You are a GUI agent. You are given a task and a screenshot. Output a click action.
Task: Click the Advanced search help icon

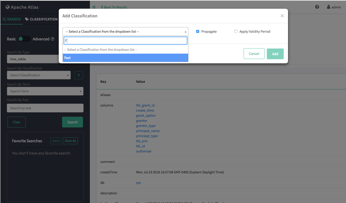pyautogui.click(x=53, y=39)
